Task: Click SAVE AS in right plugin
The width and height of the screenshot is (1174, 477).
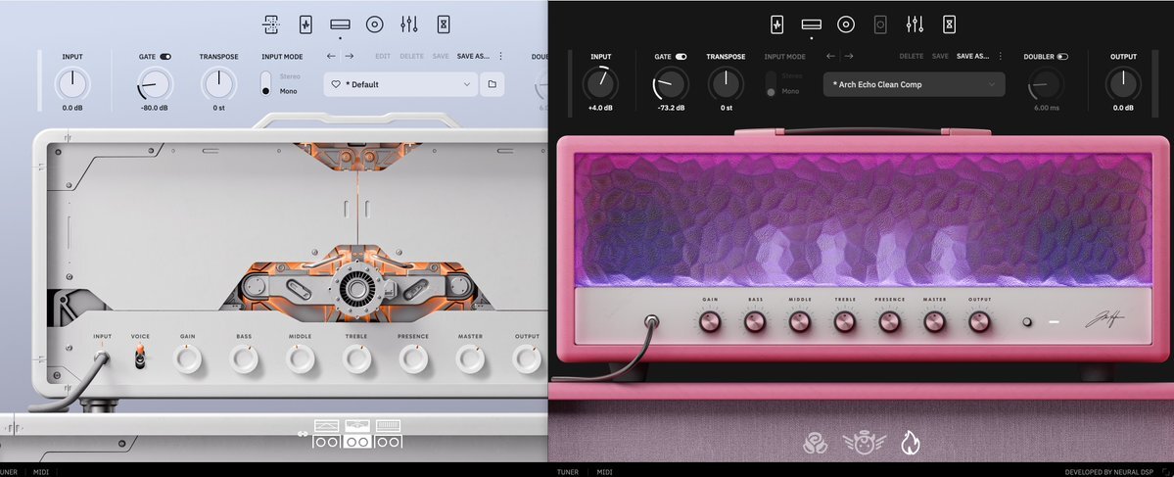Action: [972, 56]
